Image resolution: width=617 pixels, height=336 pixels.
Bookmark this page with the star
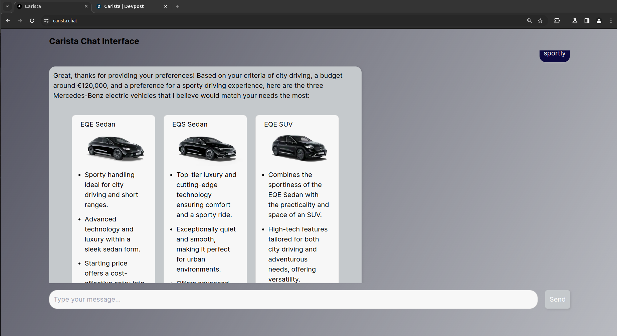click(x=540, y=21)
